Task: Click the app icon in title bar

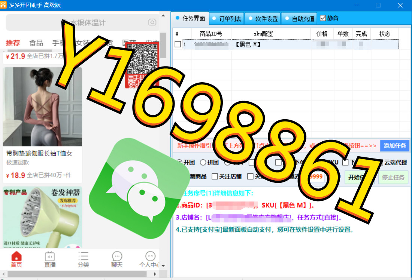Action: (4, 5)
